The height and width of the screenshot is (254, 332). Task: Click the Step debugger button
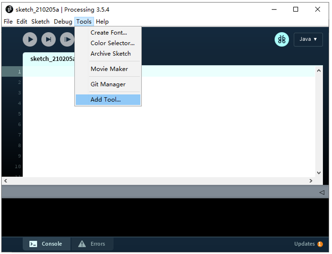48,40
